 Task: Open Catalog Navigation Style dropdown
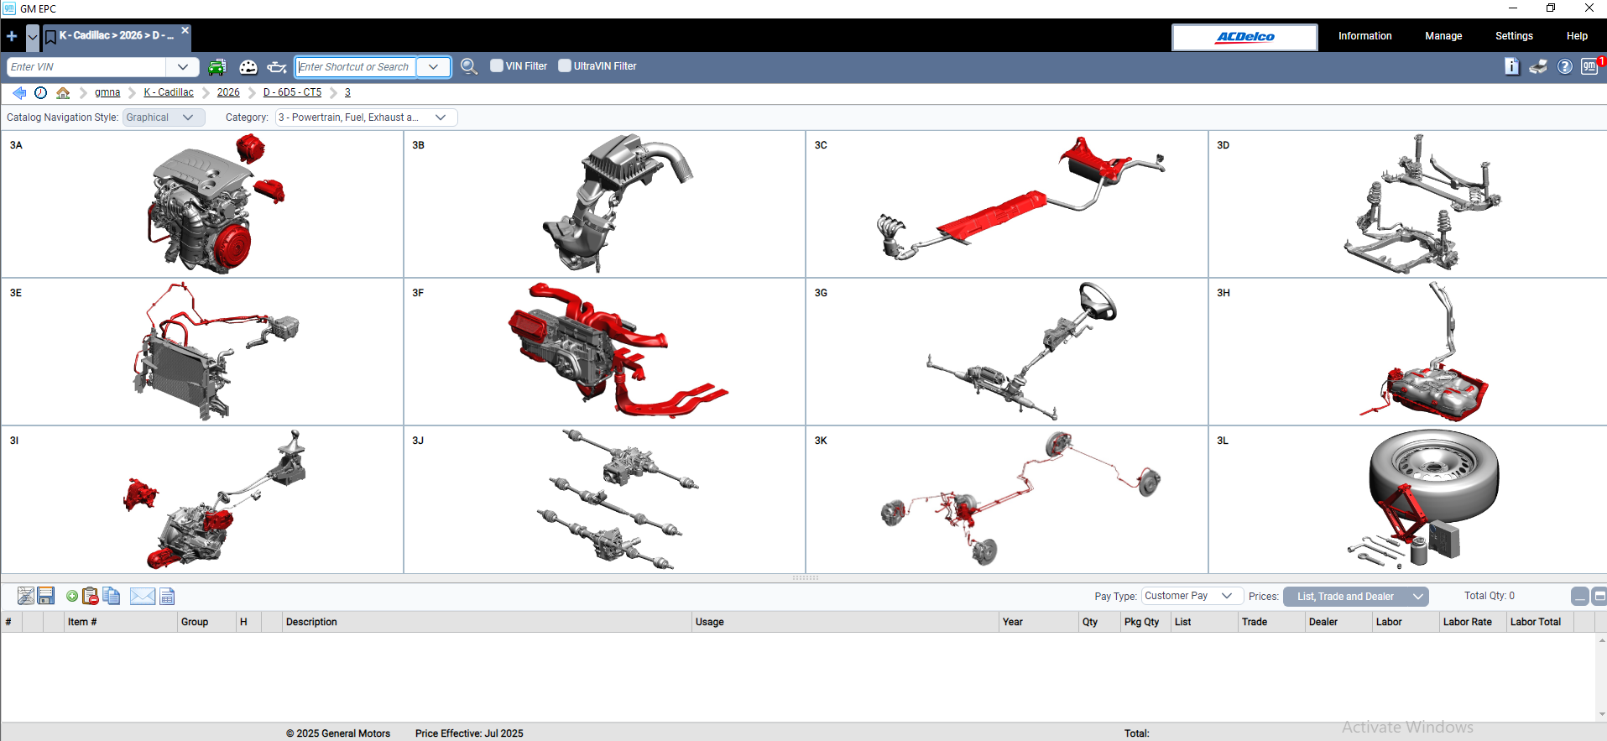tap(164, 117)
